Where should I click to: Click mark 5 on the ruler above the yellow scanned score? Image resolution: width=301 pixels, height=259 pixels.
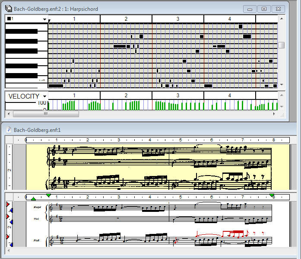point(181,140)
